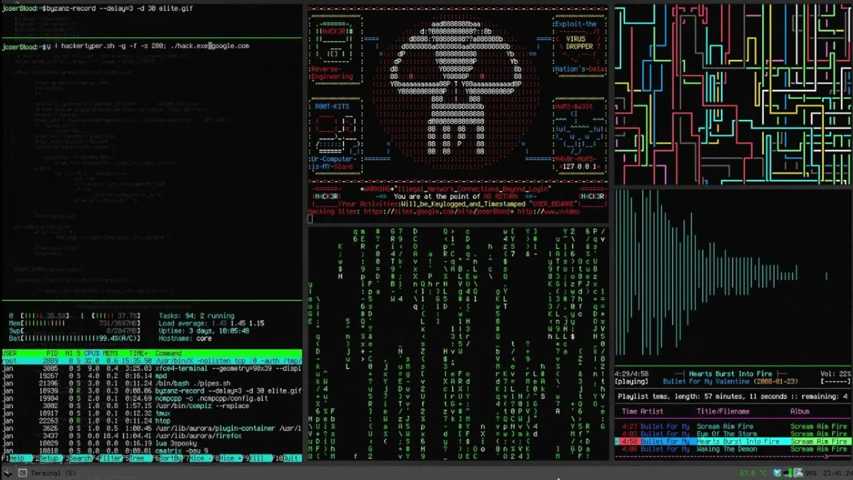853x480 pixels.
Task: Select the Waking The Demon track
Action: 732,449
